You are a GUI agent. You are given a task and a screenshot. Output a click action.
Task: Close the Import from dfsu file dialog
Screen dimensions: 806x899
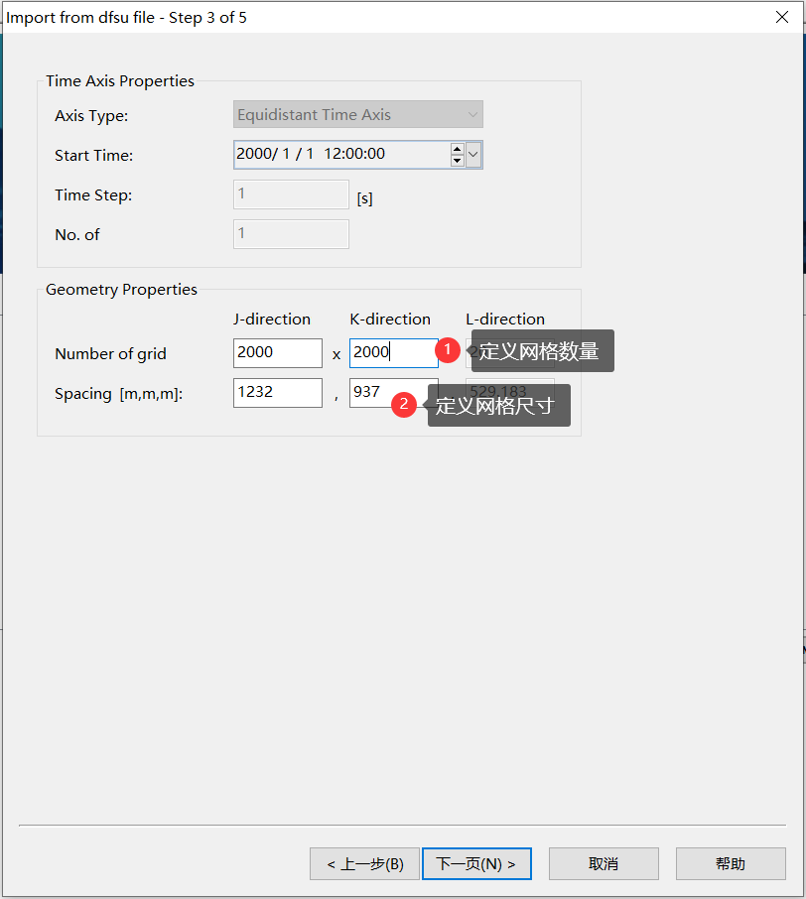tap(782, 17)
